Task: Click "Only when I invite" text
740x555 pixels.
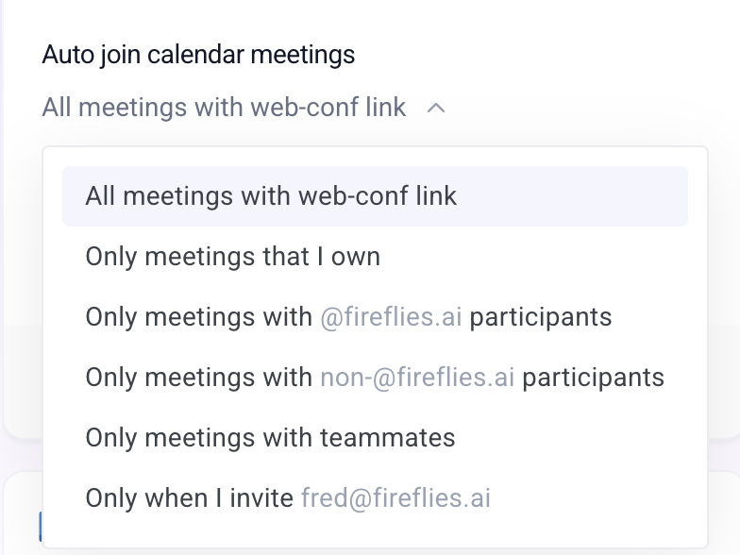Action: click(189, 498)
